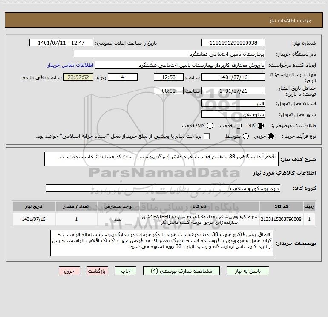
Task: Click the need date cell 1401/07/16 in table
Action: click(x=34, y=219)
